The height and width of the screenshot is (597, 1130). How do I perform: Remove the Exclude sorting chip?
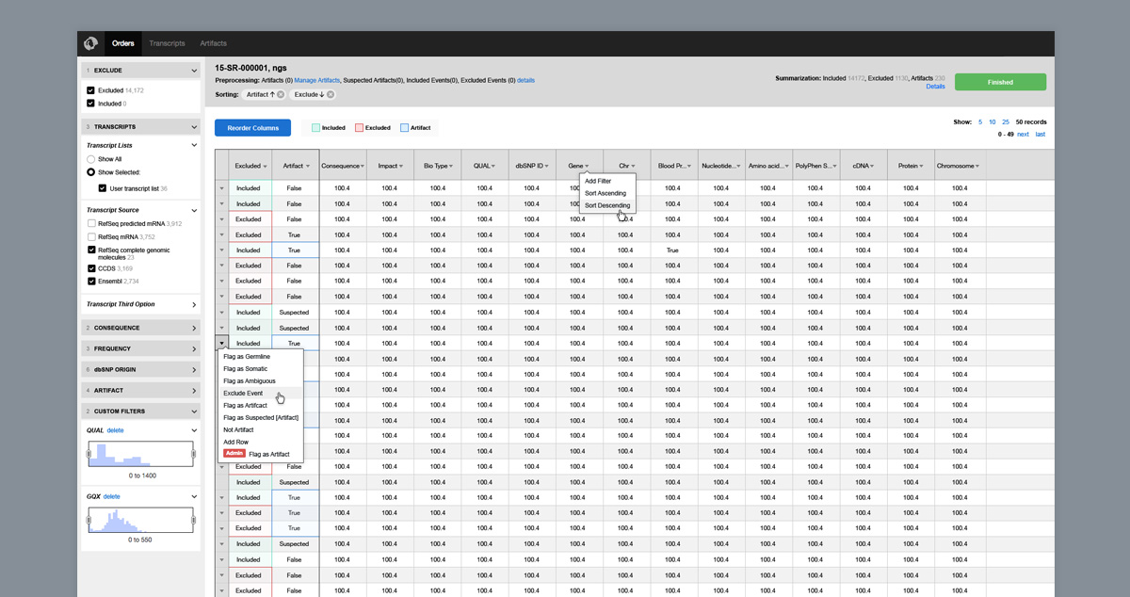click(331, 95)
